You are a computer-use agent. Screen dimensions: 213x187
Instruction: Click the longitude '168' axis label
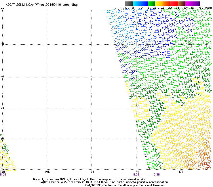coord(47,172)
